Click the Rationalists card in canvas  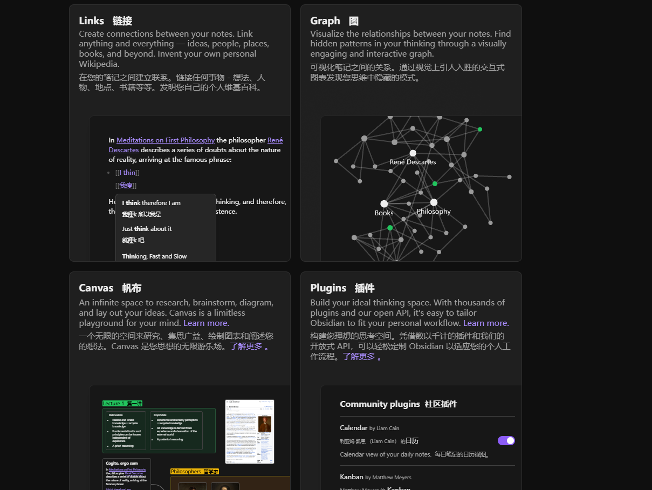click(x=125, y=431)
